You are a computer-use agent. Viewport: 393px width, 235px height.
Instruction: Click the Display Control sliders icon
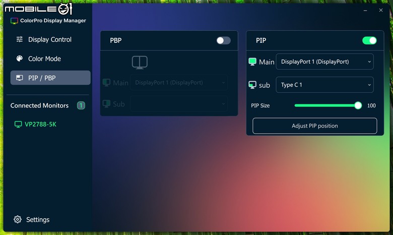(x=20, y=39)
